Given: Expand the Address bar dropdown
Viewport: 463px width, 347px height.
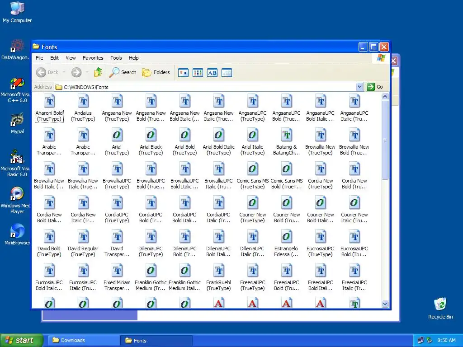Looking at the screenshot, I should point(359,87).
